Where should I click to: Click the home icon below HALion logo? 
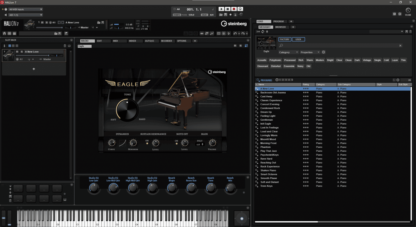[4, 33]
